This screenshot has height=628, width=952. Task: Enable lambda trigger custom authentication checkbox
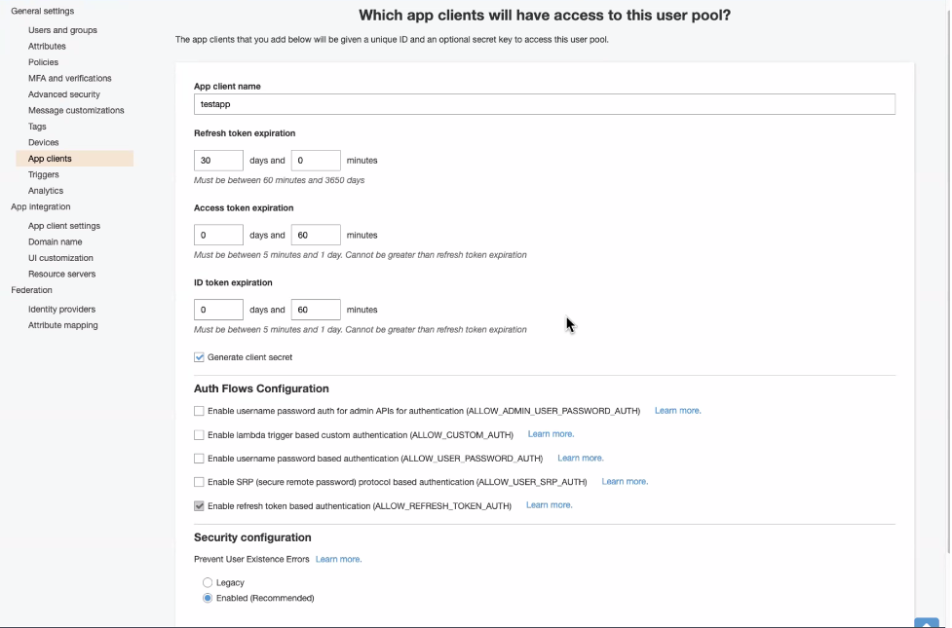[x=200, y=434]
